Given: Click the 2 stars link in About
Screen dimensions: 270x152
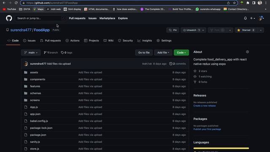Looking at the screenshot, I should click(200, 71).
